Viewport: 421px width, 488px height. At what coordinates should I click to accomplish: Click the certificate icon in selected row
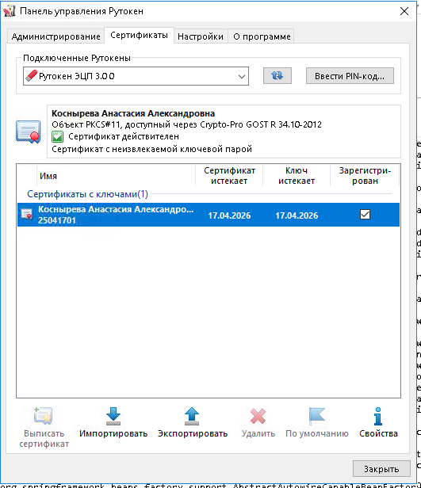tap(27, 214)
